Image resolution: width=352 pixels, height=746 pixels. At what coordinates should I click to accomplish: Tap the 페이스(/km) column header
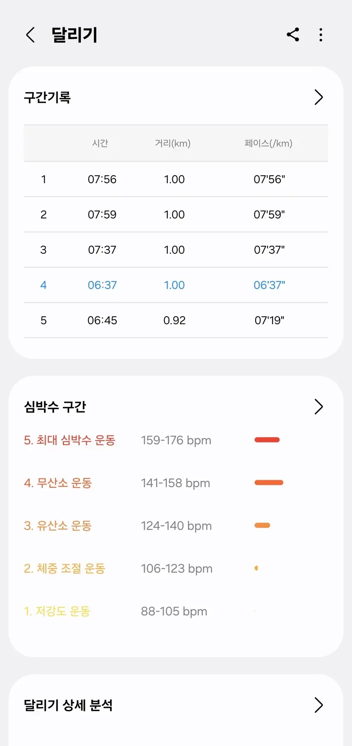coord(268,143)
